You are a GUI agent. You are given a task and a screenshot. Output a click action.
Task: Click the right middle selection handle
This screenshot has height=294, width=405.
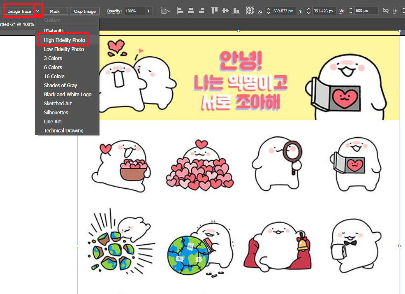[400, 246]
